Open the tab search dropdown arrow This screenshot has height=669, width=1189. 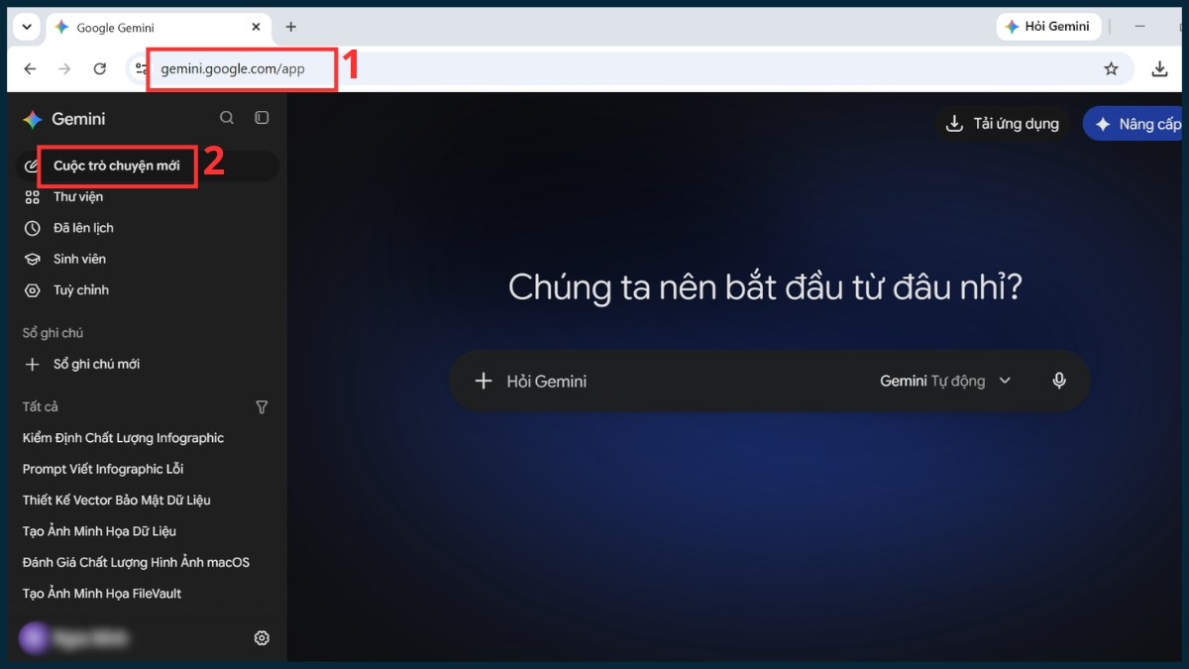tap(27, 27)
